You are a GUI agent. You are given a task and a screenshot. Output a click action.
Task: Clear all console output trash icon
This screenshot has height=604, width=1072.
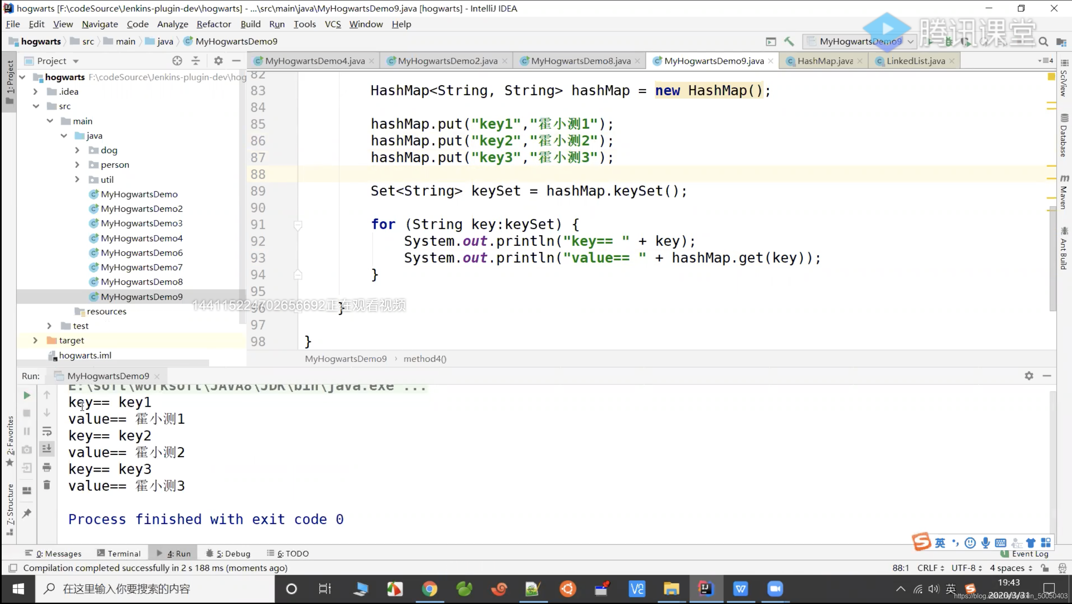tap(47, 485)
